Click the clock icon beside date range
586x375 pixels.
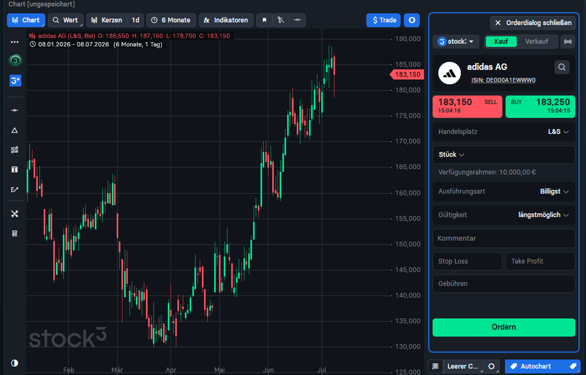pyautogui.click(x=32, y=44)
